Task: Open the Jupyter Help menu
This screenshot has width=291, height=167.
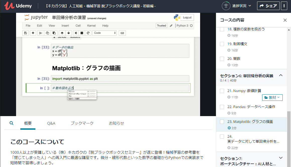Action: point(105,26)
